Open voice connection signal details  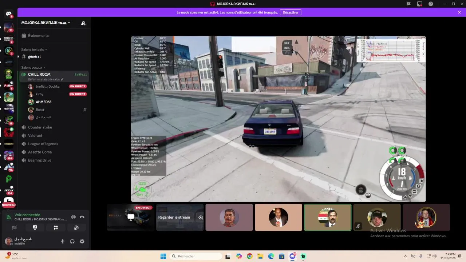click(9, 217)
